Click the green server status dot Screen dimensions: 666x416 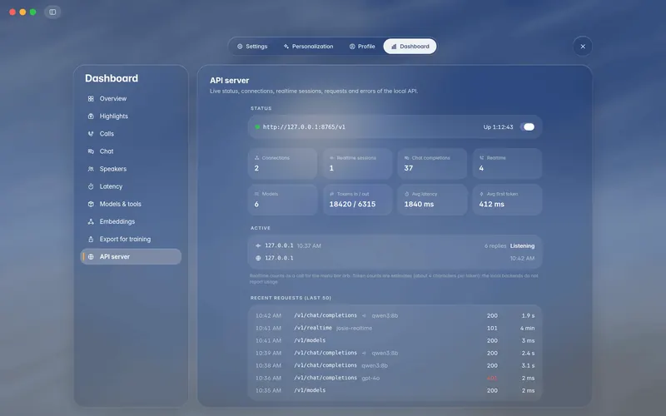pos(257,126)
